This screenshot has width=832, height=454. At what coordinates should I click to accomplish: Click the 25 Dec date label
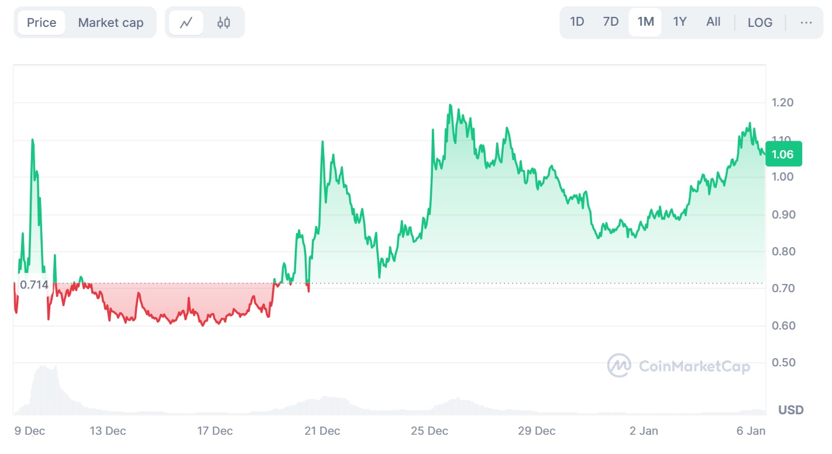point(429,431)
